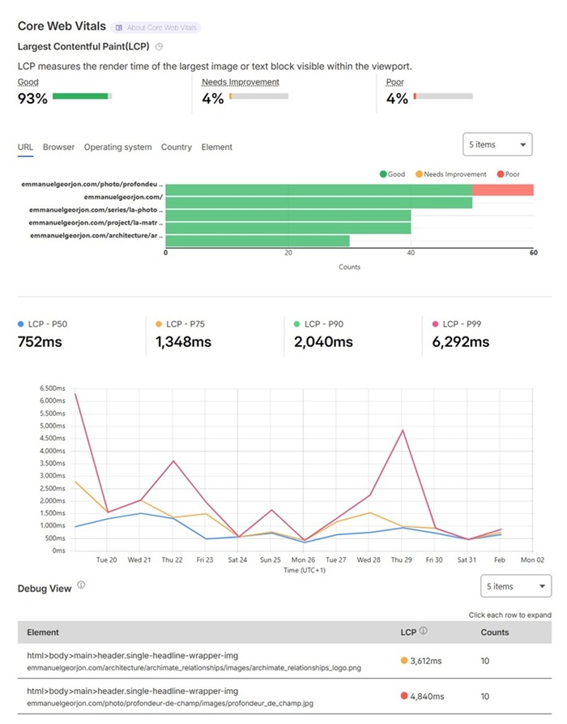
Task: Click the pink LCP - P99 series dot
Action: pyautogui.click(x=435, y=323)
